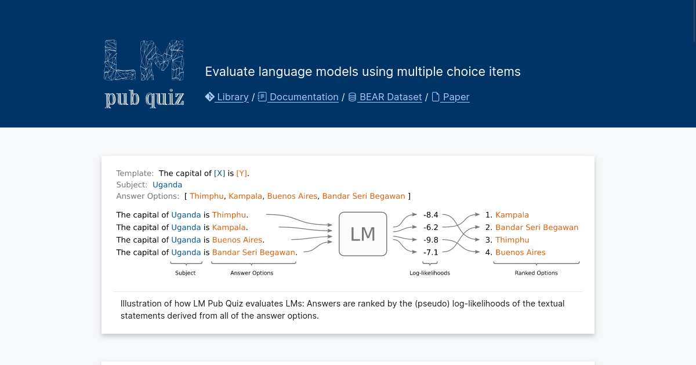Image resolution: width=696 pixels, height=365 pixels.
Task: Open the Library link
Action: (x=233, y=97)
